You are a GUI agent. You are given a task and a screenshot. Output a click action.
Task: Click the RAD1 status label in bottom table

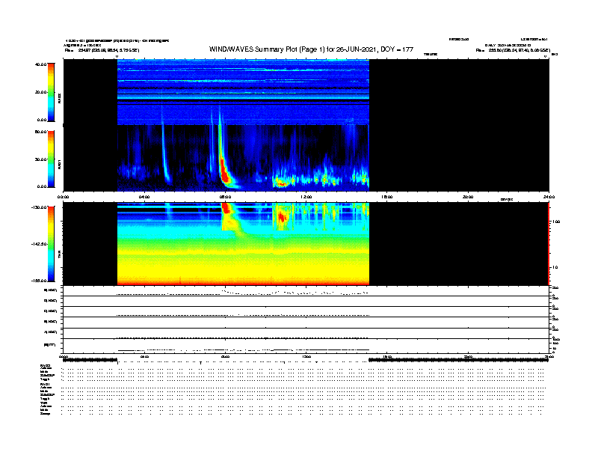46,384
